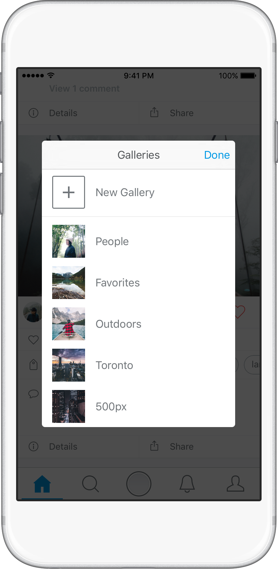
Task: Tap the outlined heart icon below avatar
Action: pyautogui.click(x=34, y=340)
